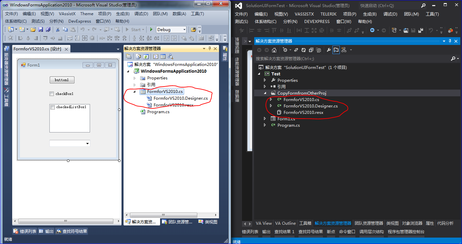The width and height of the screenshot is (462, 244).
Task: Click Pending Changes Filter clock icon, dark Solution Explorer
Action: (285, 50)
